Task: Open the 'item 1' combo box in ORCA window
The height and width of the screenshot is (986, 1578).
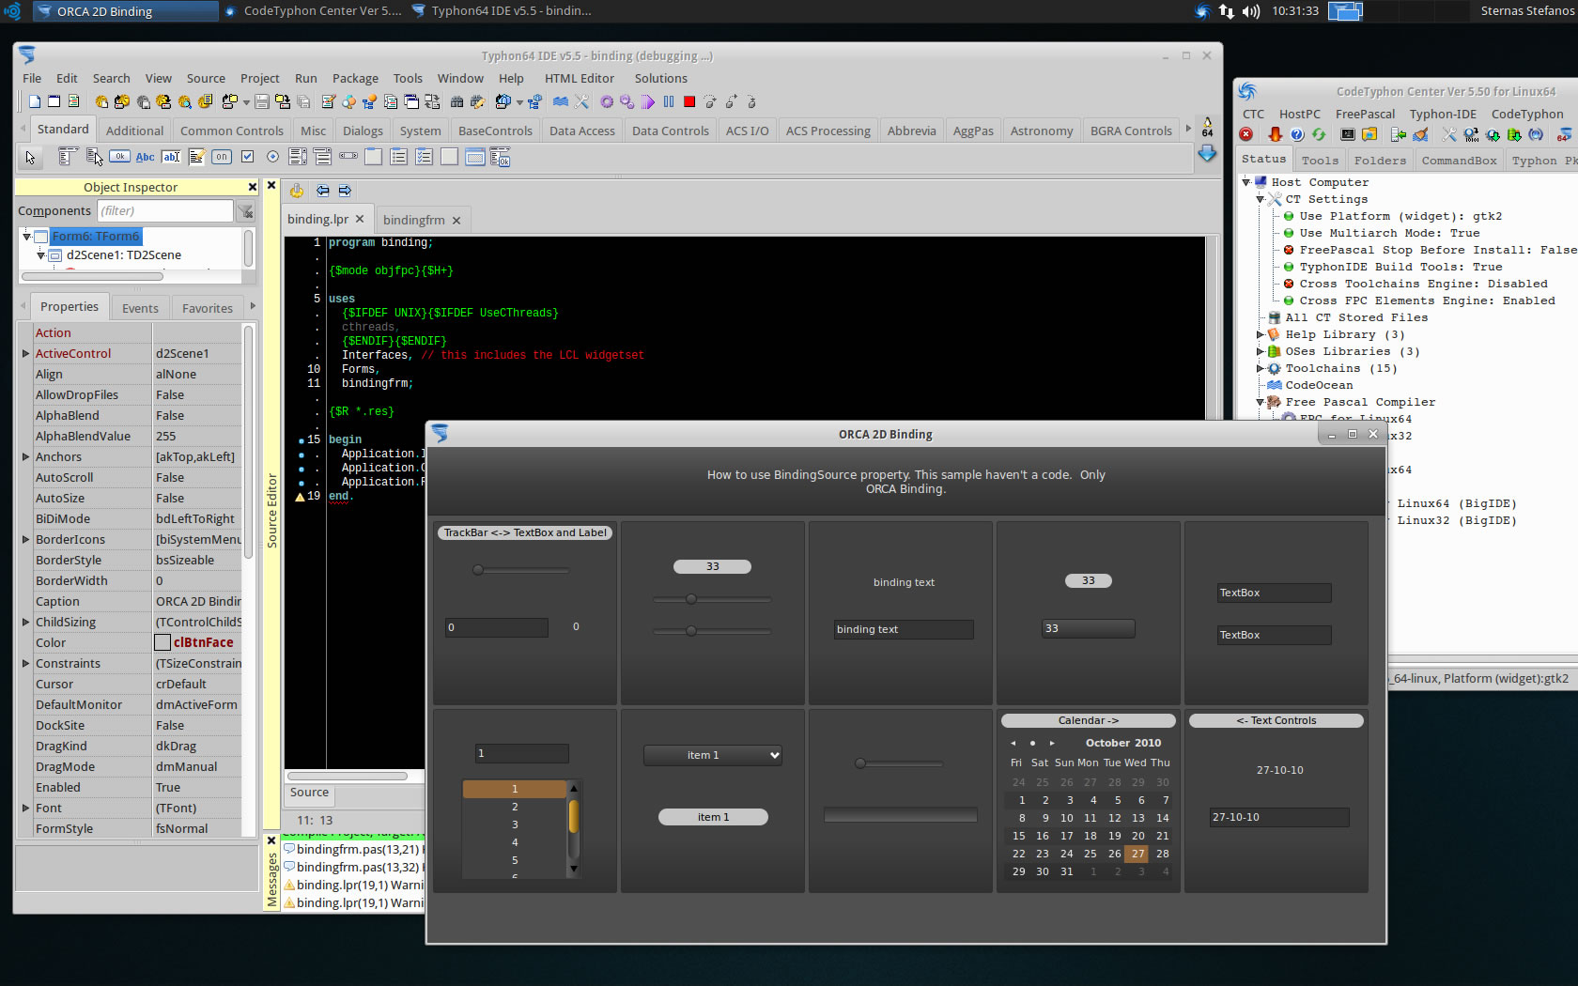Action: point(713,755)
